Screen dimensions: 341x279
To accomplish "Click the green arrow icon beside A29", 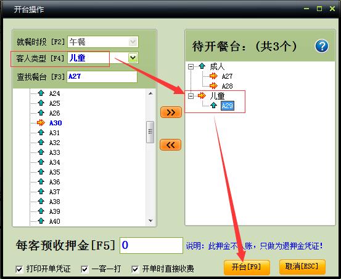I will point(213,106).
